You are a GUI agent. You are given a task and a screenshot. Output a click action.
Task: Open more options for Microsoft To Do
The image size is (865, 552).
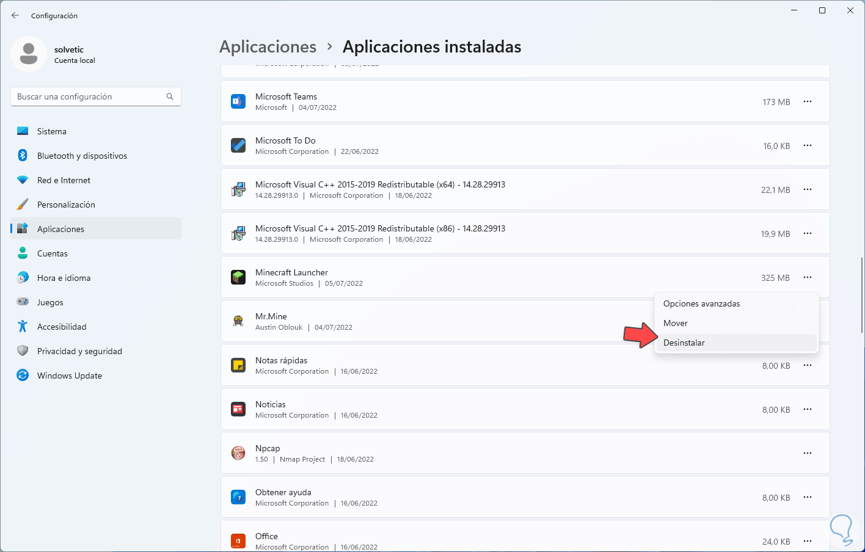click(x=808, y=145)
